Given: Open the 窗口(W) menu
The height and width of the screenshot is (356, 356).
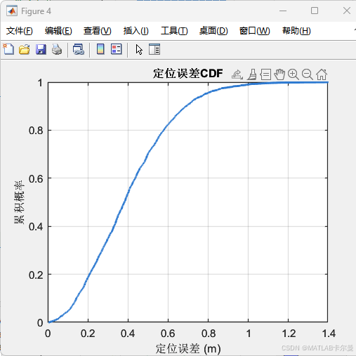Looking at the screenshot, I should click(x=255, y=31).
